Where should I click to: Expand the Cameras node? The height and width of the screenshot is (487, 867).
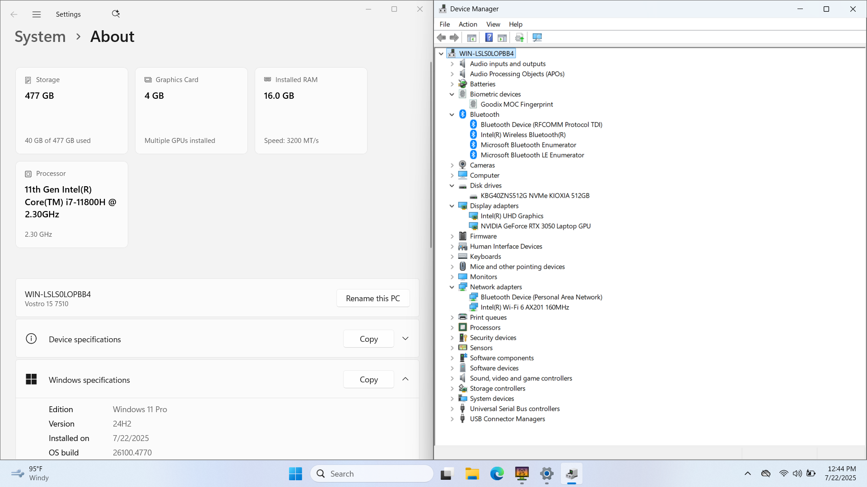(x=452, y=165)
